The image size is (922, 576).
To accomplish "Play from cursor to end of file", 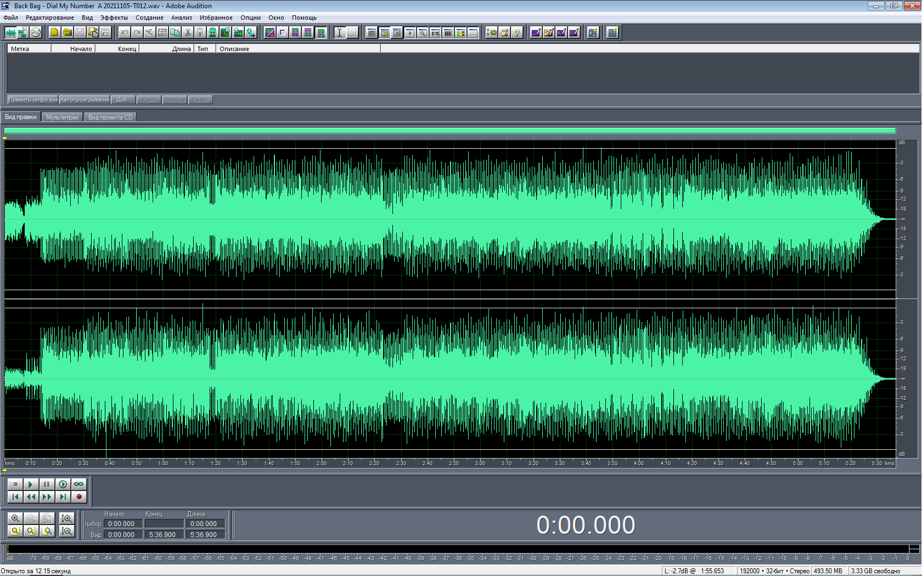I will pyautogui.click(x=63, y=484).
